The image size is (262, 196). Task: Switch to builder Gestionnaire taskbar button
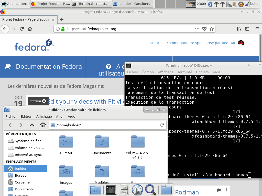pos(133,4)
